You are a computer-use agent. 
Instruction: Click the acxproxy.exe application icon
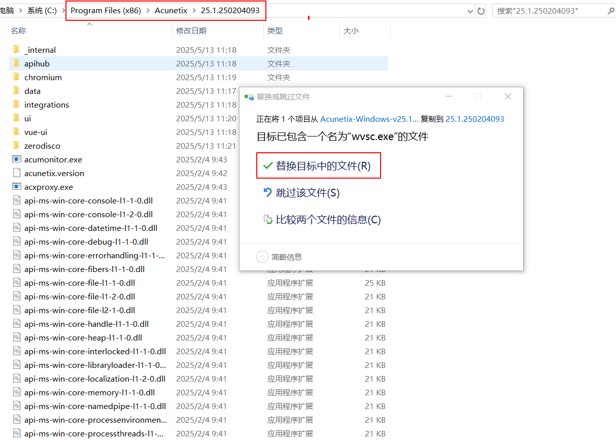click(x=16, y=187)
